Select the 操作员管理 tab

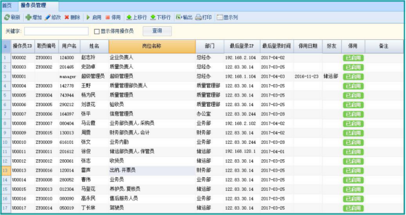click(x=34, y=5)
